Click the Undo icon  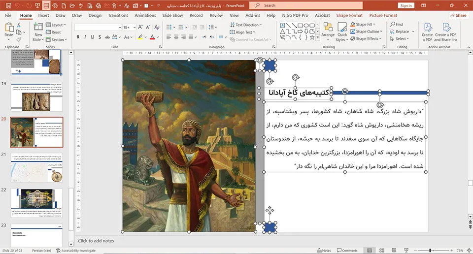pyautogui.click(x=18, y=5)
